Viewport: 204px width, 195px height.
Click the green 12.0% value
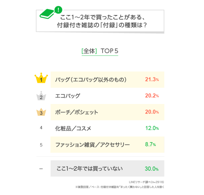click(x=152, y=128)
